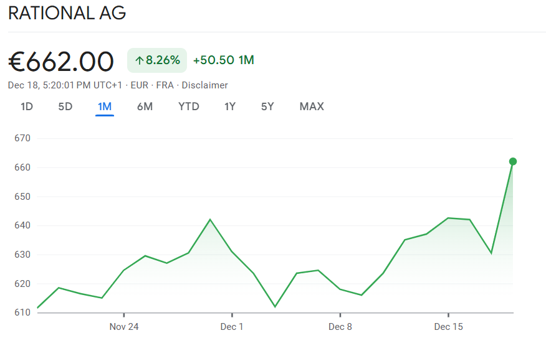The width and height of the screenshot is (546, 338).
Task: Show the 6M price history
Action: click(145, 106)
